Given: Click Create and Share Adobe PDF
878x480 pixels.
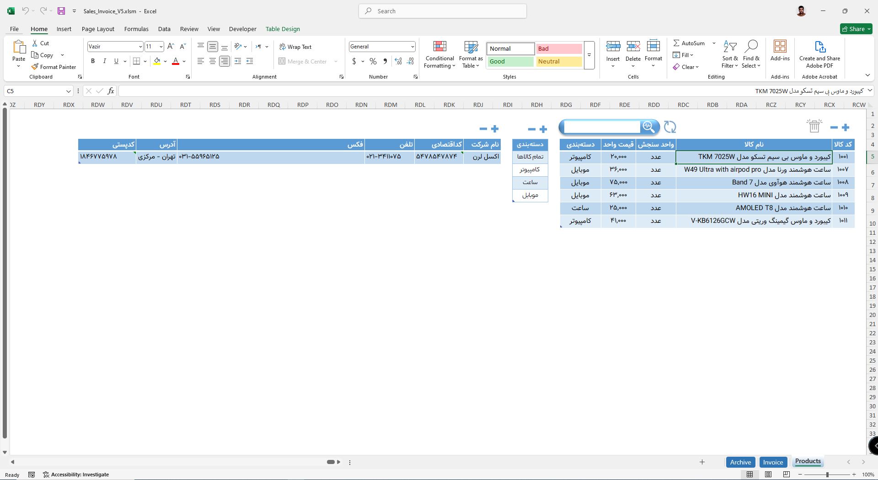Looking at the screenshot, I should coord(819,55).
